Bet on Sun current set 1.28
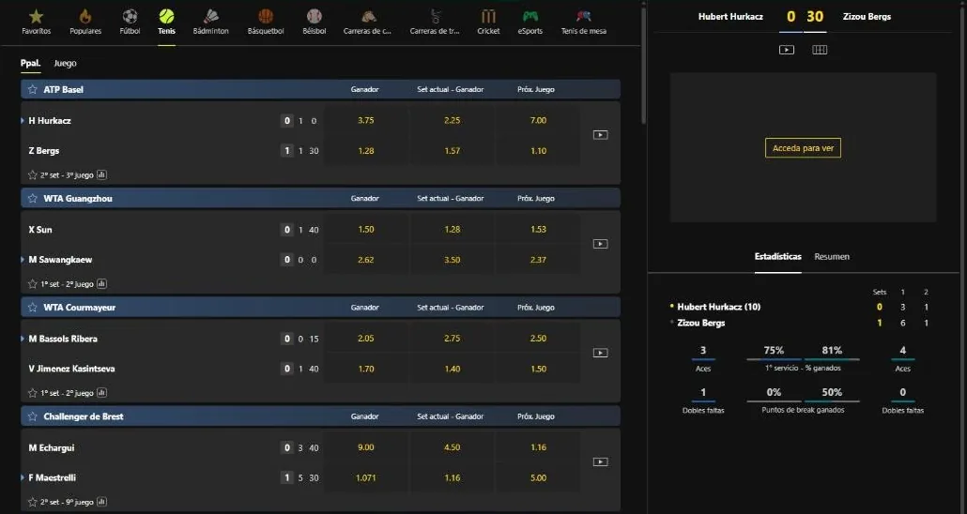The height and width of the screenshot is (514, 967). tap(452, 229)
